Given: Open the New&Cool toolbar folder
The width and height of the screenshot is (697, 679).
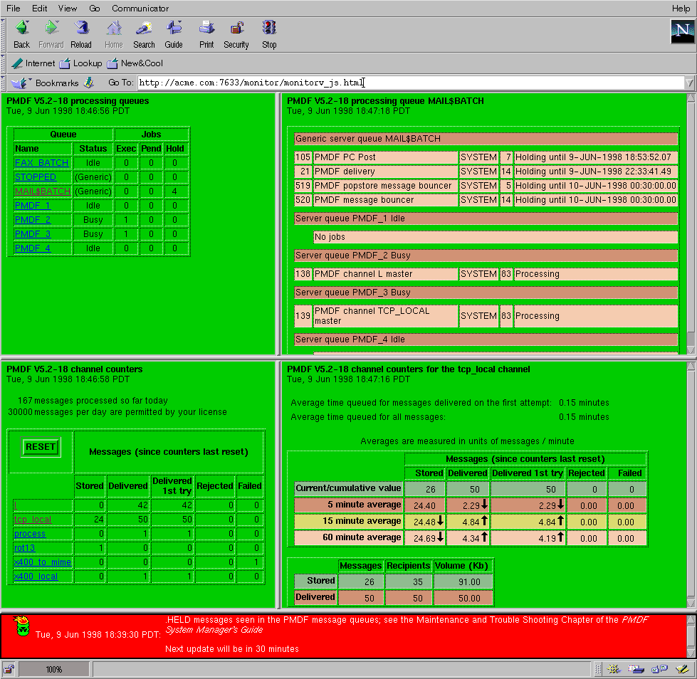Looking at the screenshot, I should (x=135, y=63).
